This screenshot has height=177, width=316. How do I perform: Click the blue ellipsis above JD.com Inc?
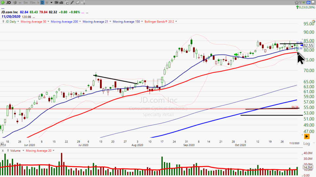pos(3,9)
